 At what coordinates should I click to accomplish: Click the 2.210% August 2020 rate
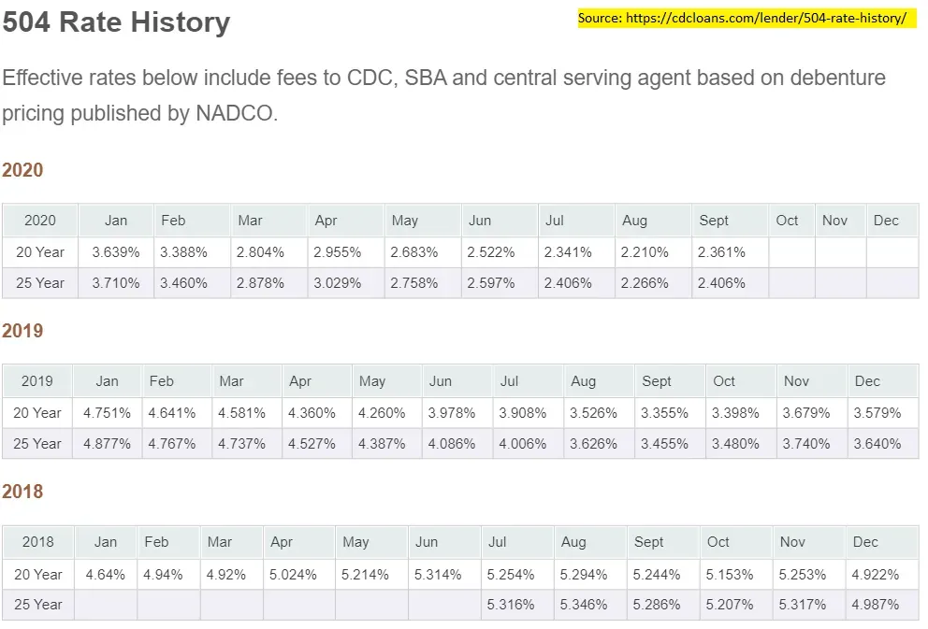[645, 252]
